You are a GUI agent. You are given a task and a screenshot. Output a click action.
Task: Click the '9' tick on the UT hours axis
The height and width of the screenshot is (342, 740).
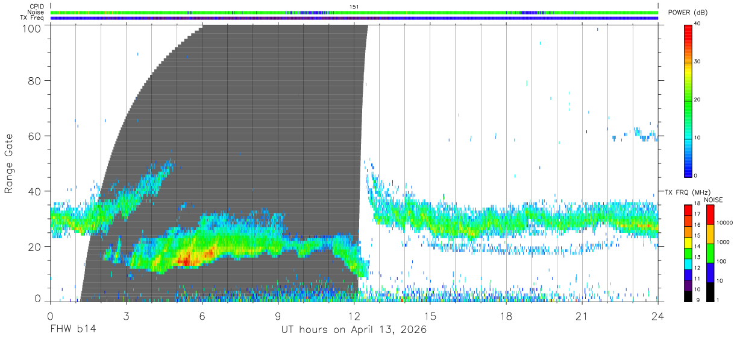coord(278,315)
